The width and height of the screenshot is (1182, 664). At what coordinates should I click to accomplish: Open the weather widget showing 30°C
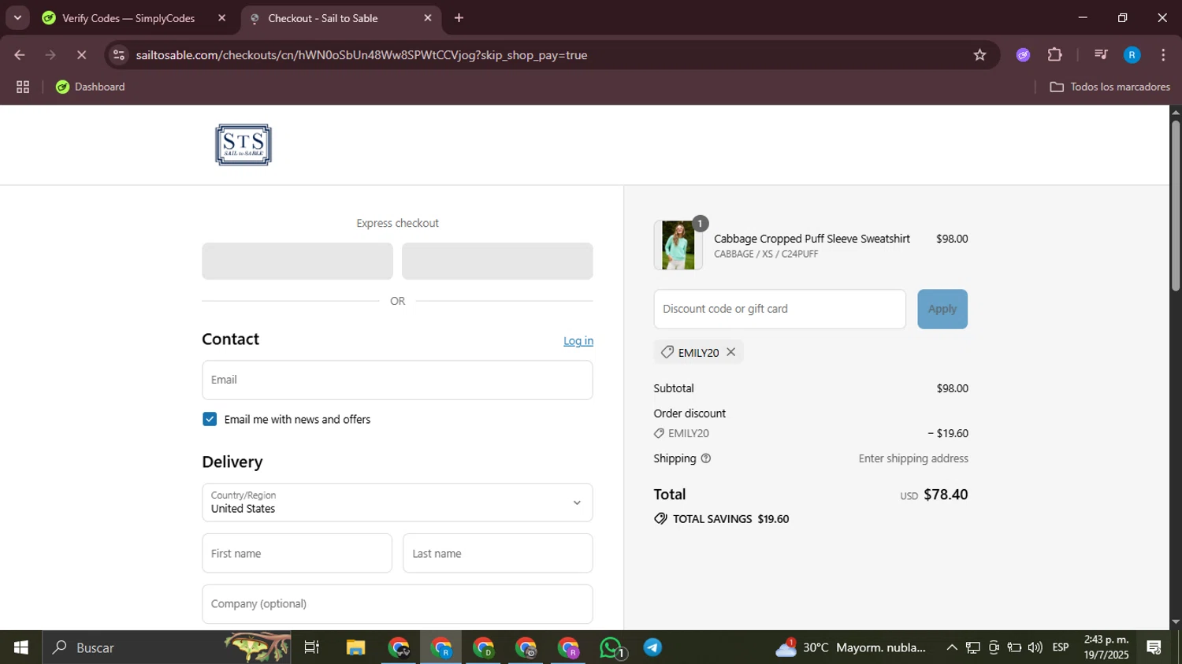coord(851,647)
